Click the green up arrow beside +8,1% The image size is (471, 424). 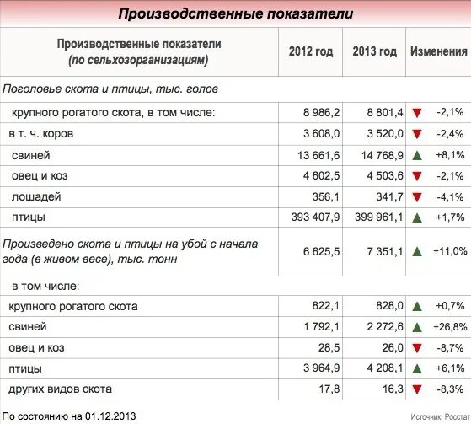point(417,155)
